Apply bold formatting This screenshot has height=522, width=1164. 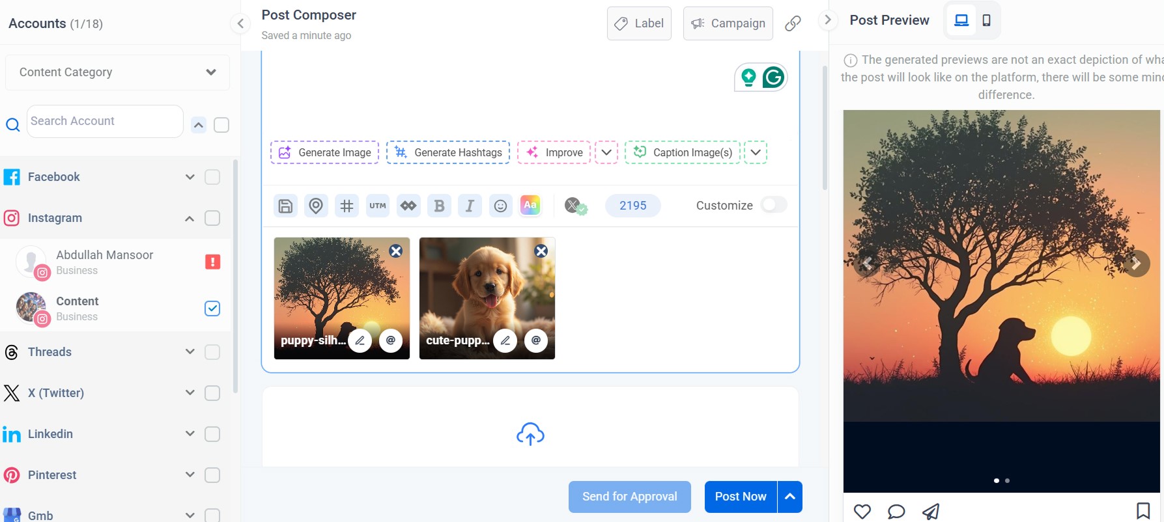[x=439, y=206]
